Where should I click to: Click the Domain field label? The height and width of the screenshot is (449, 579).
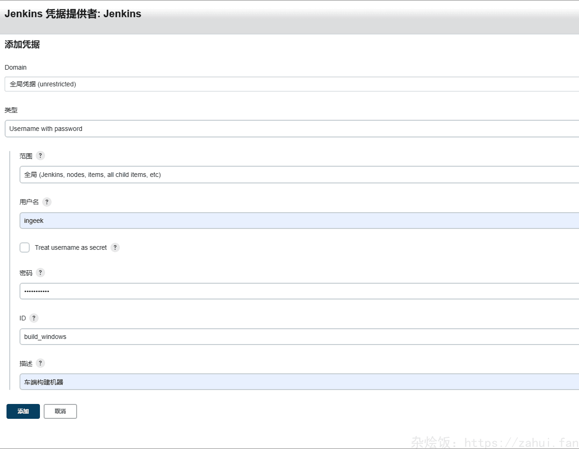[x=16, y=67]
